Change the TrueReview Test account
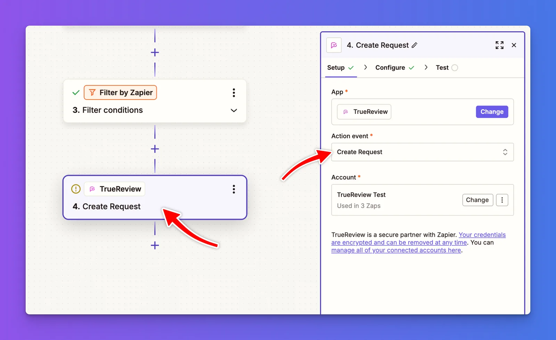Image resolution: width=556 pixels, height=340 pixels. point(477,200)
